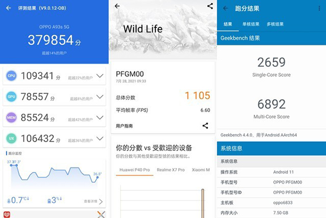Screen dimensions: 326x218
Task: Select the Realme X7 Pro comparison tab
Action: pos(171,170)
